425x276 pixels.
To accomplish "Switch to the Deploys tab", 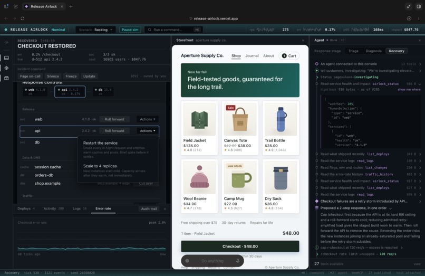I will [x=26, y=208].
